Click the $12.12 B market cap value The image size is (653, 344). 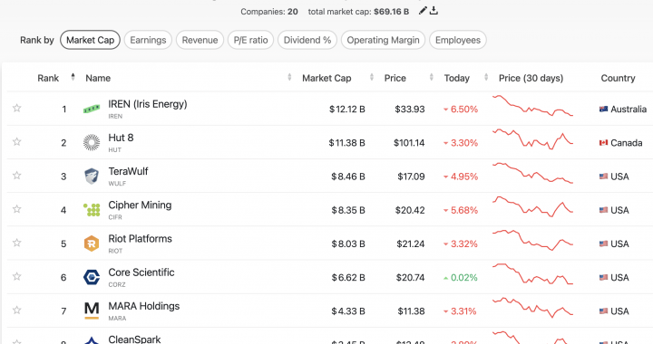pos(346,110)
